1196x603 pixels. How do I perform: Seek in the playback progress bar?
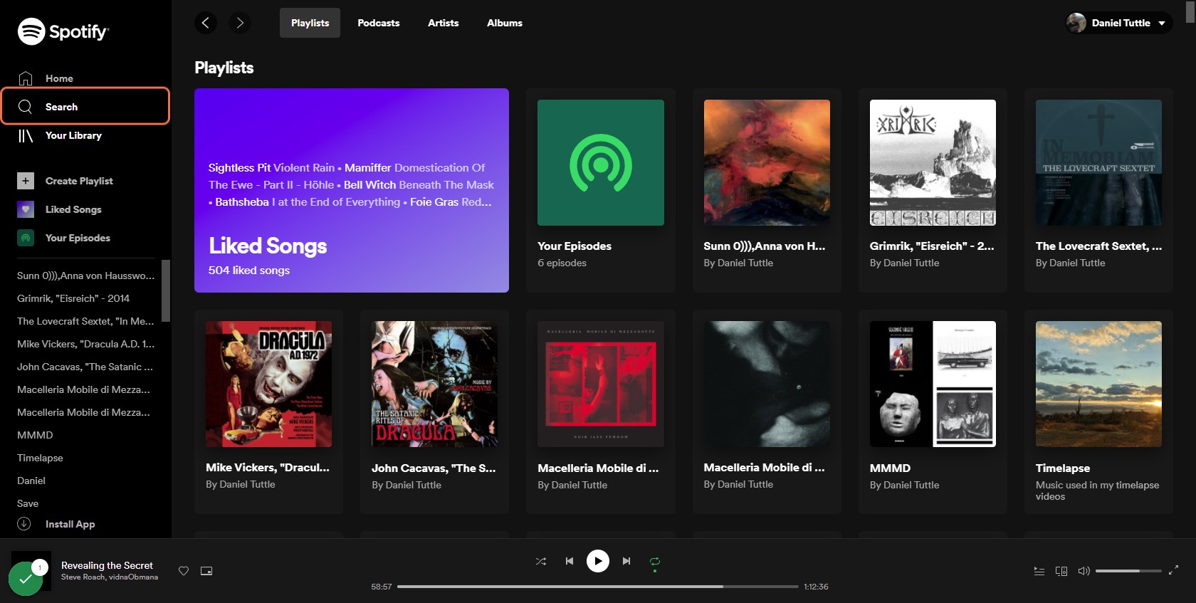point(598,587)
